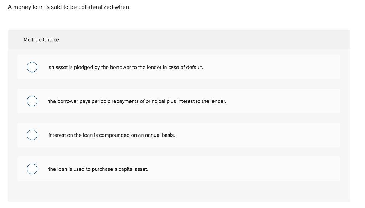
Task: Select the option ending with 'in case of default'
Action: [126, 67]
